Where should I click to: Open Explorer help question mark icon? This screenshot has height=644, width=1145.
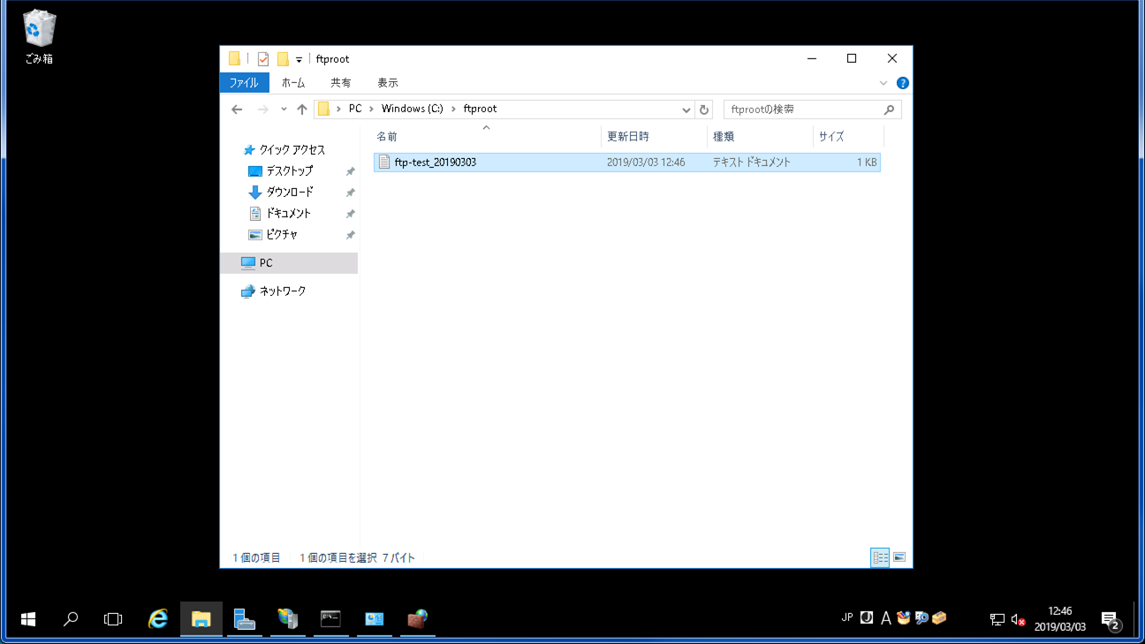click(903, 83)
